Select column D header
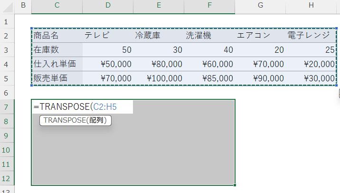Screen dimensions: 340x193 click(x=108, y=6)
